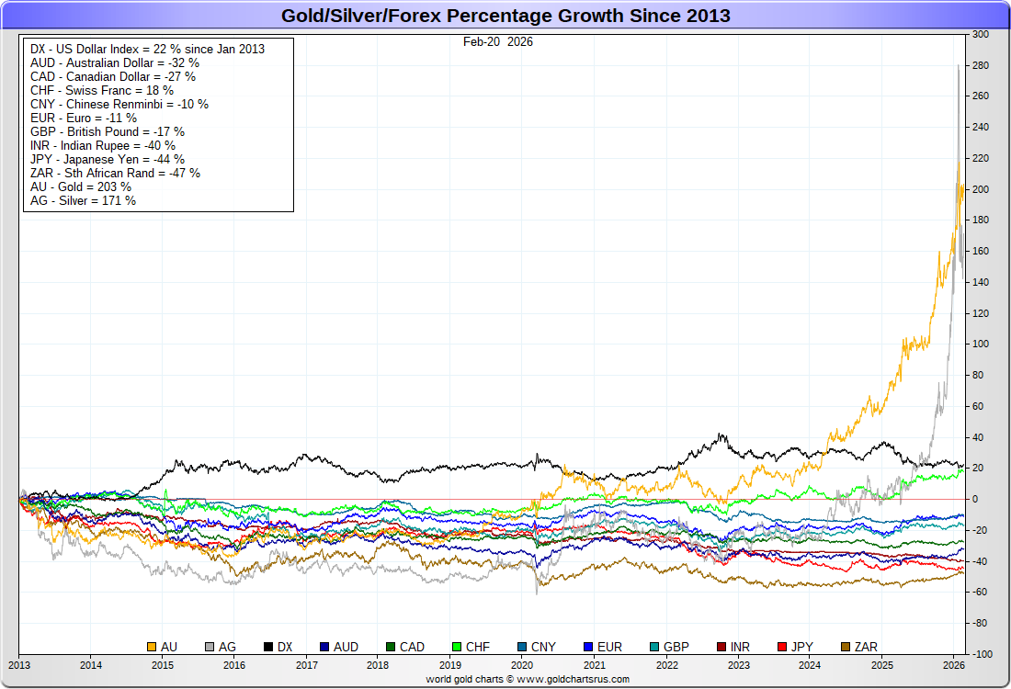Click the brown ZAR legend swatch

(846, 647)
